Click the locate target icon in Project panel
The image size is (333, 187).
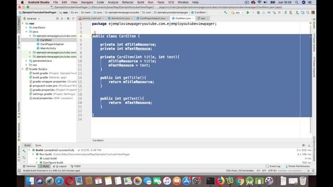click(57, 19)
